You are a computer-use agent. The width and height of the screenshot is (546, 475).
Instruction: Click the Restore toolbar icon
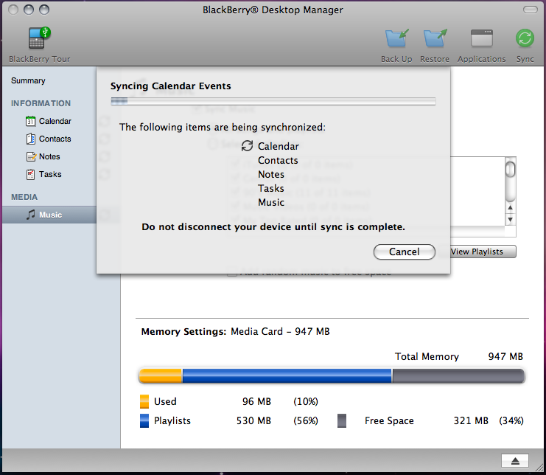[434, 38]
